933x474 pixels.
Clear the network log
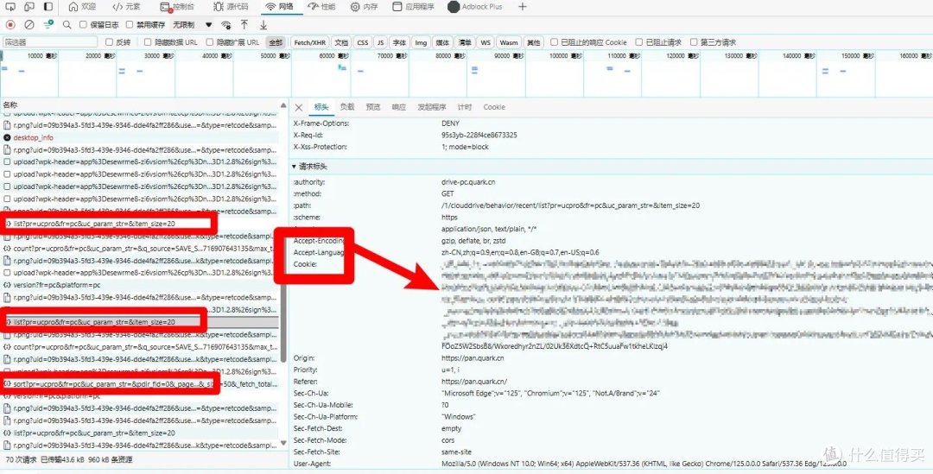(29, 25)
